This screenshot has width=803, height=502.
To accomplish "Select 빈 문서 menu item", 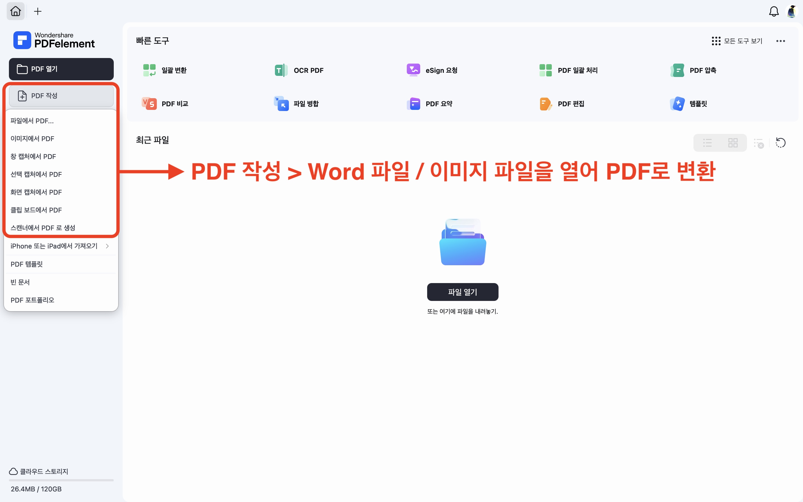I will (20, 282).
